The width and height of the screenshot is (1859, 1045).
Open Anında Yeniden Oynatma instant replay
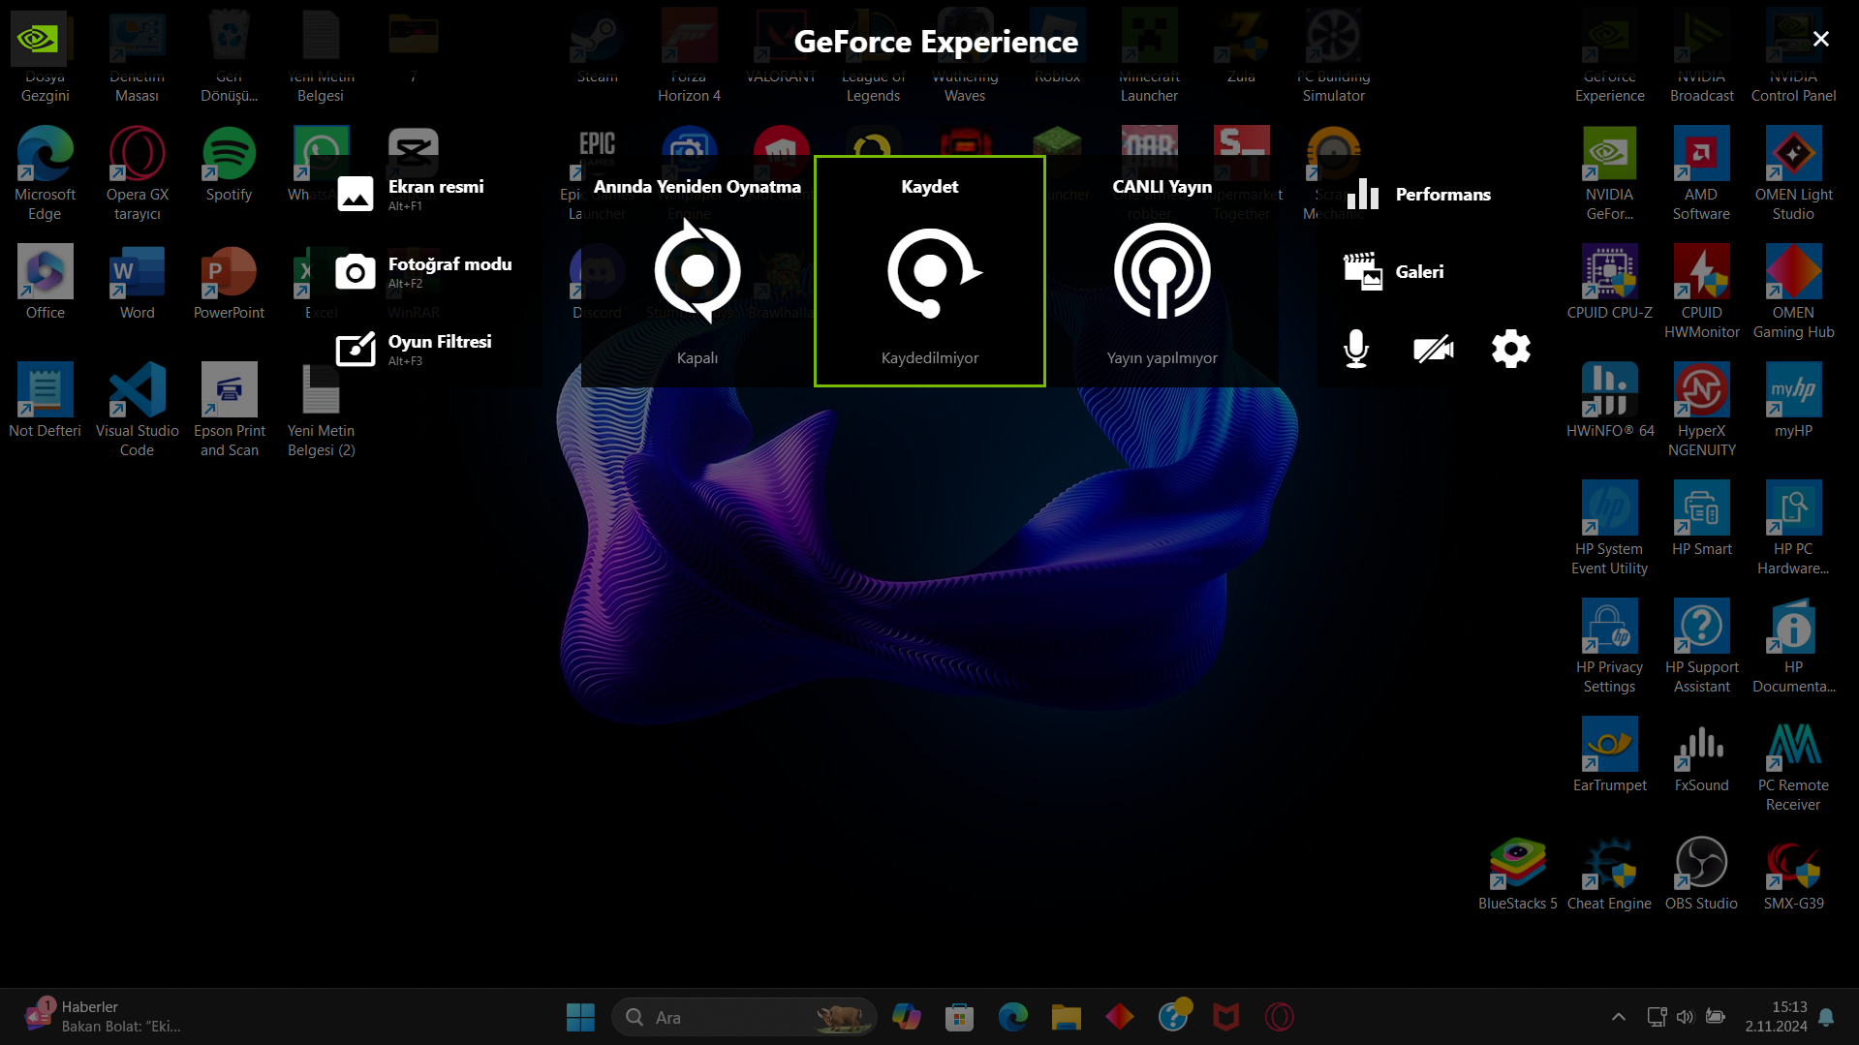pos(697,271)
